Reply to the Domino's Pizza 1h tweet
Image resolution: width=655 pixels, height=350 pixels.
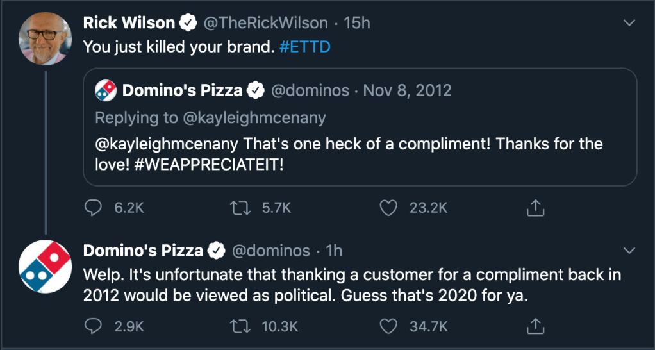(x=94, y=326)
